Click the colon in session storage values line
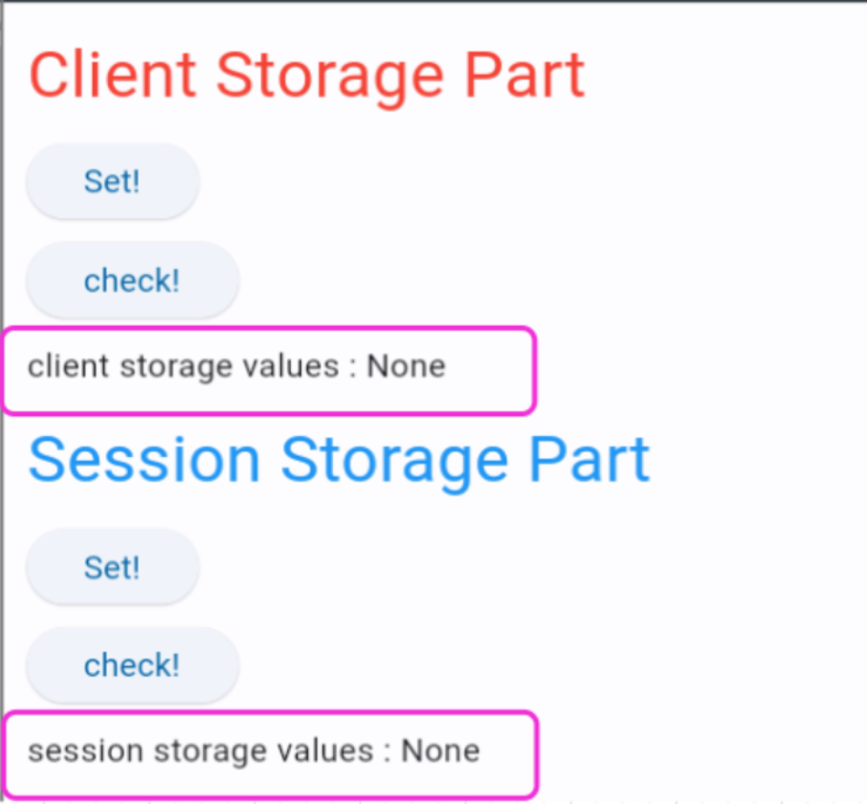 (387, 752)
